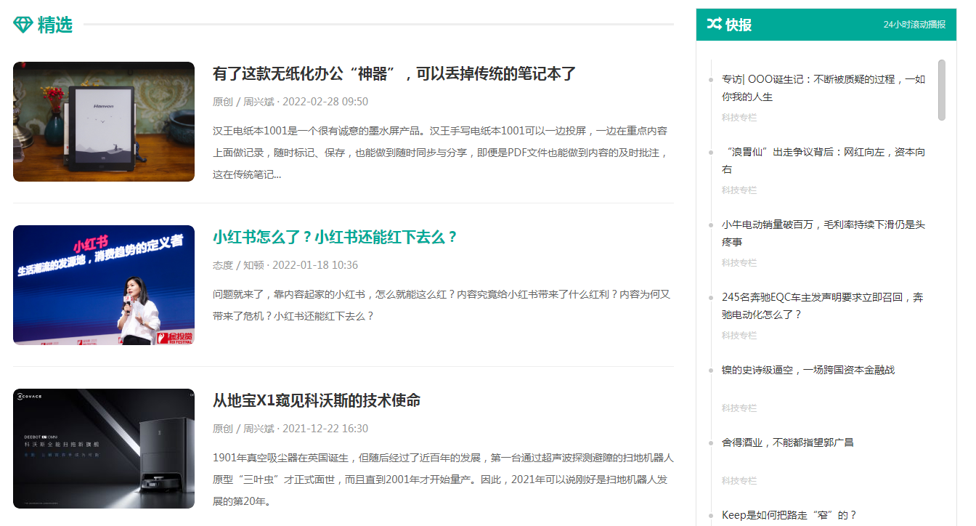The width and height of the screenshot is (976, 526).
Task: Open news flash 小牛电动销量破百万
Action: click(823, 233)
